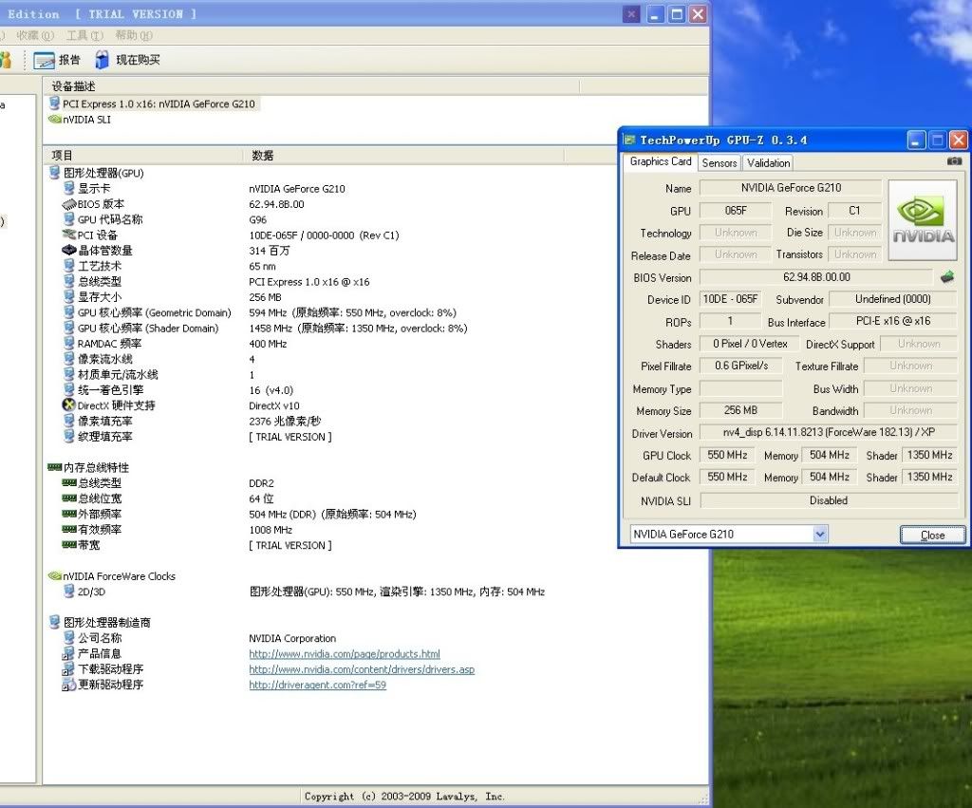Switch to the Sensors tab
This screenshot has width=972, height=808.
click(x=719, y=162)
